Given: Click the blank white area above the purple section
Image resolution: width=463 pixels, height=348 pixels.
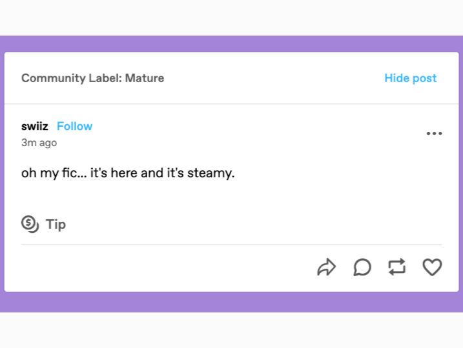Looking at the screenshot, I should point(231,17).
